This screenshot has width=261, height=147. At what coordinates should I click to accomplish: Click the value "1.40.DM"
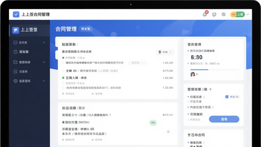tap(168, 63)
